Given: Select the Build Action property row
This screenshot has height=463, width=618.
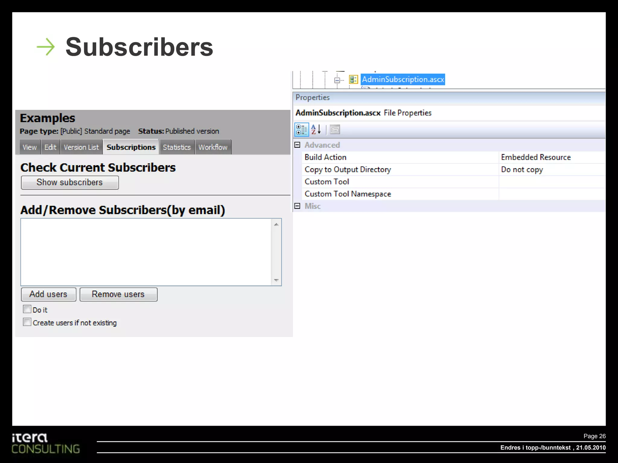Looking at the screenshot, I should pos(326,157).
